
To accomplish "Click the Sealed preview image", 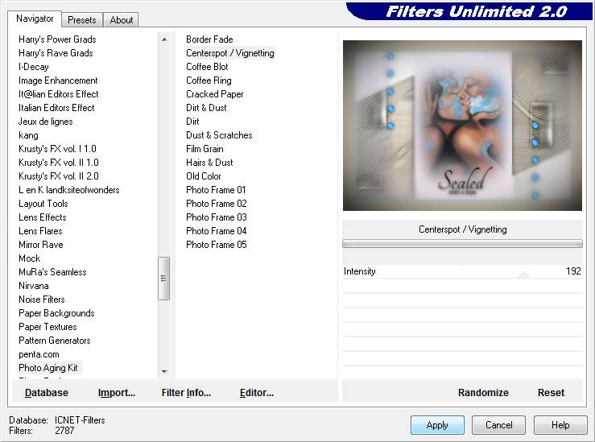I will 462,126.
